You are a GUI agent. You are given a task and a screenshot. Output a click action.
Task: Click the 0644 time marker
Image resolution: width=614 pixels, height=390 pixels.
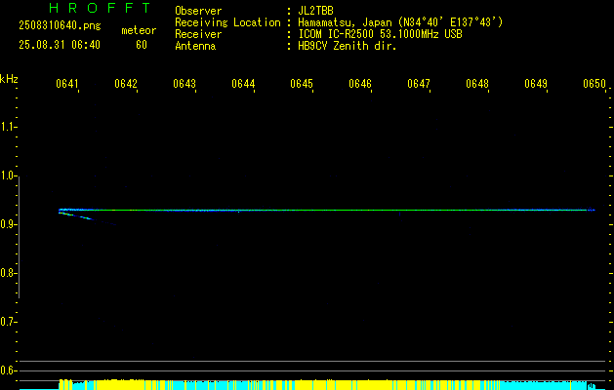point(243,84)
